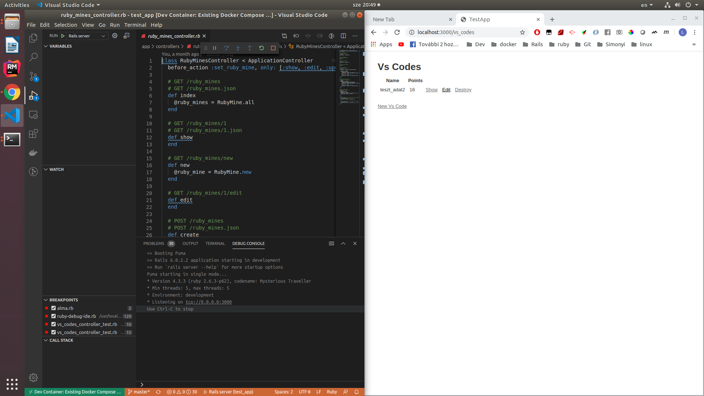Click the Run and Debug sidebar icon
This screenshot has width=704, height=396.
[x=33, y=96]
